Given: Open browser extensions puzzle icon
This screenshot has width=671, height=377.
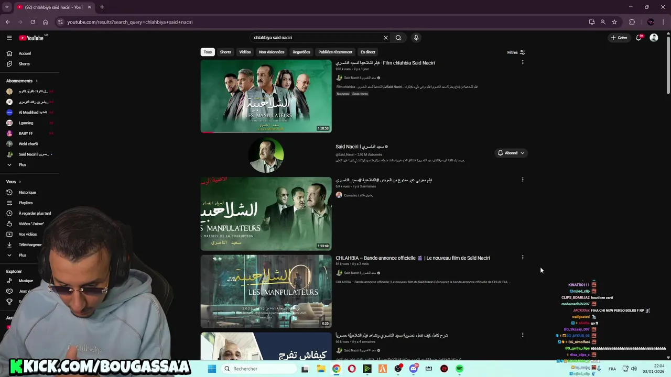Looking at the screenshot, I should tap(632, 22).
